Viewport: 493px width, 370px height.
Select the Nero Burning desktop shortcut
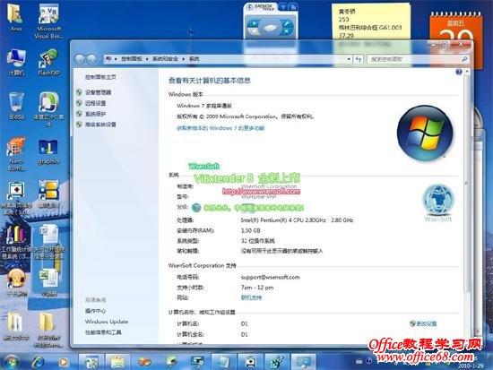[x=16, y=154]
